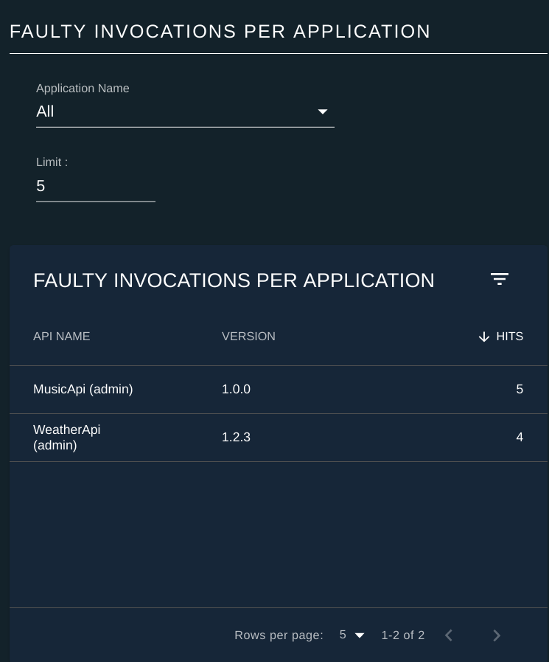Viewport: 549px width, 662px height.
Task: Go to the next page chevron
Action: [x=497, y=635]
